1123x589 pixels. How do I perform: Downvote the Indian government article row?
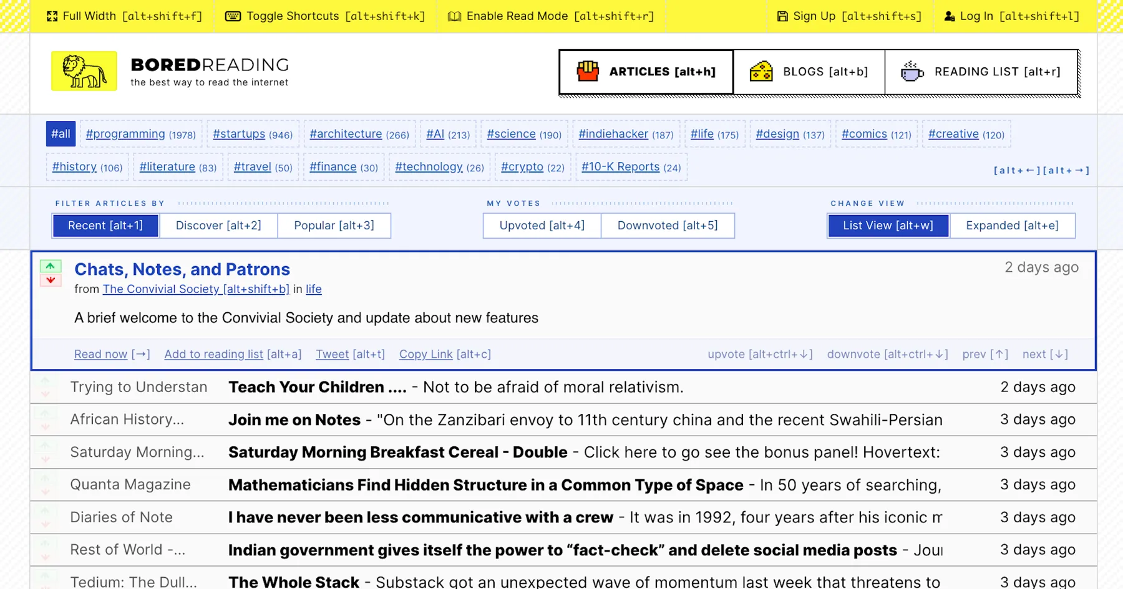pos(46,557)
